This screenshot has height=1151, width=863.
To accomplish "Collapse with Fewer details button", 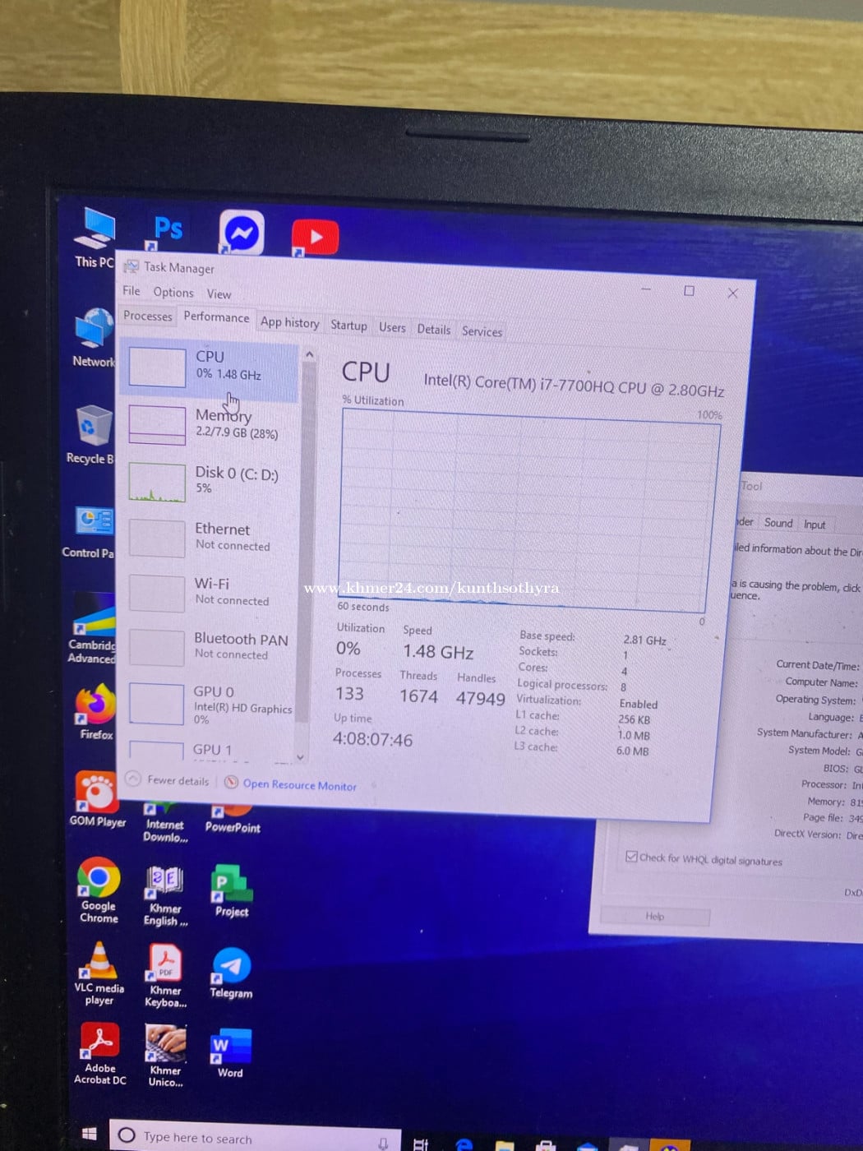I will point(168,780).
